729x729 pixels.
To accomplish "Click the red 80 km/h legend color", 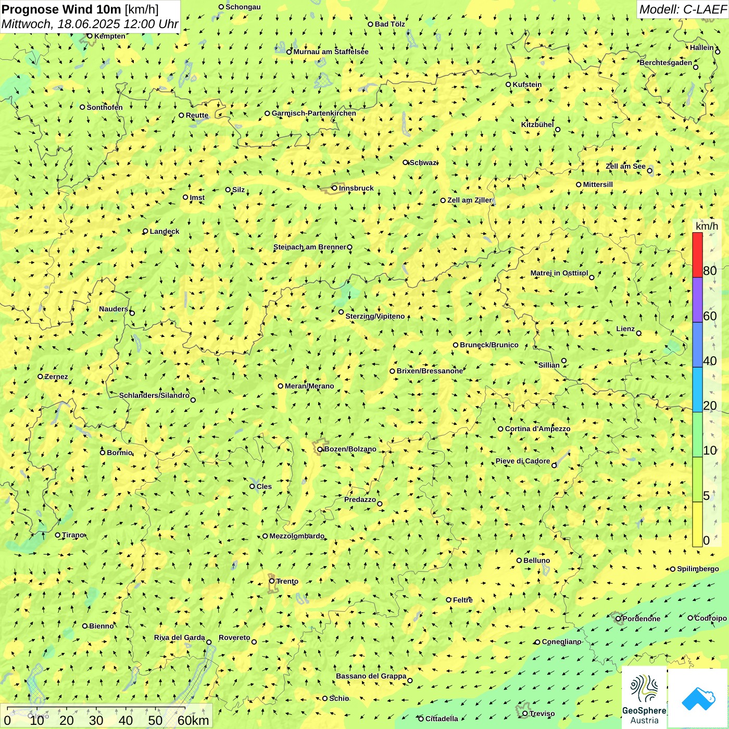I will 697,255.
